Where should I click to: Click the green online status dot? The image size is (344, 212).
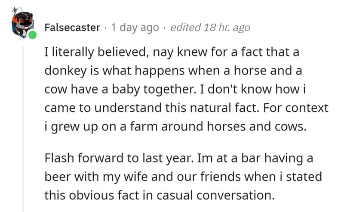[x=33, y=35]
